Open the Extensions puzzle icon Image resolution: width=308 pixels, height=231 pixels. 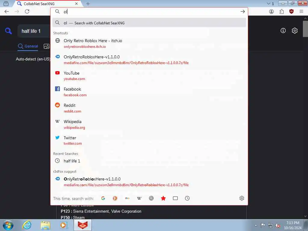click(282, 12)
